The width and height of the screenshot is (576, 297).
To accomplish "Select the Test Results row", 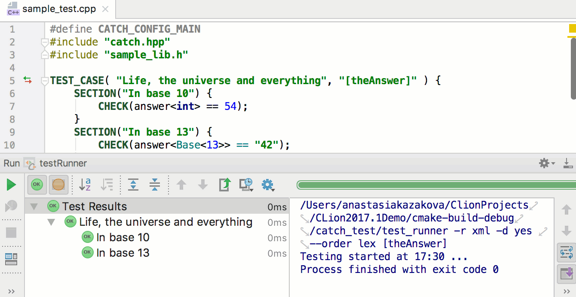I will 156,206.
